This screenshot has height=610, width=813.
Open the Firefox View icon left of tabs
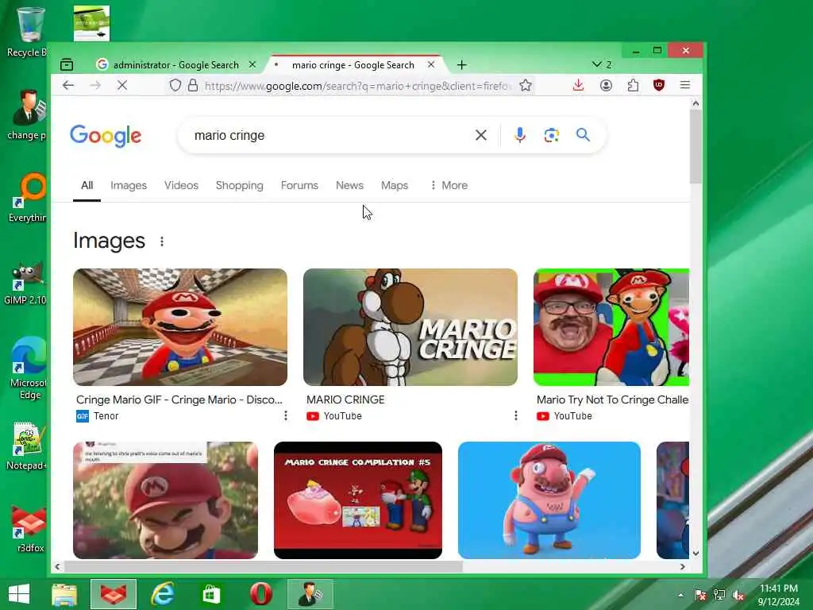[67, 65]
